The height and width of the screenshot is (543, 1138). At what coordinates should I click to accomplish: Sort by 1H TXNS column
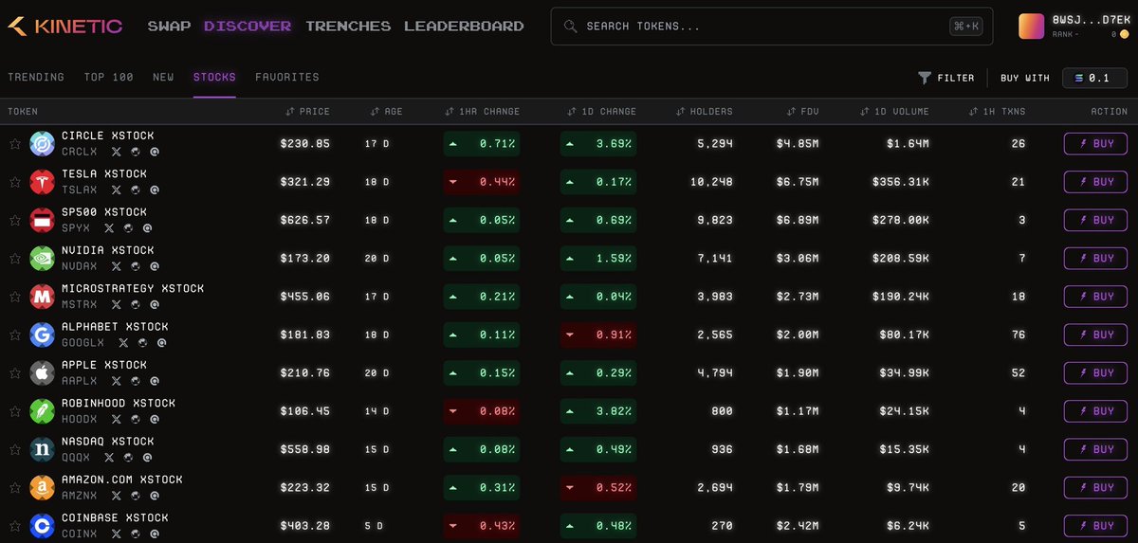point(997,112)
